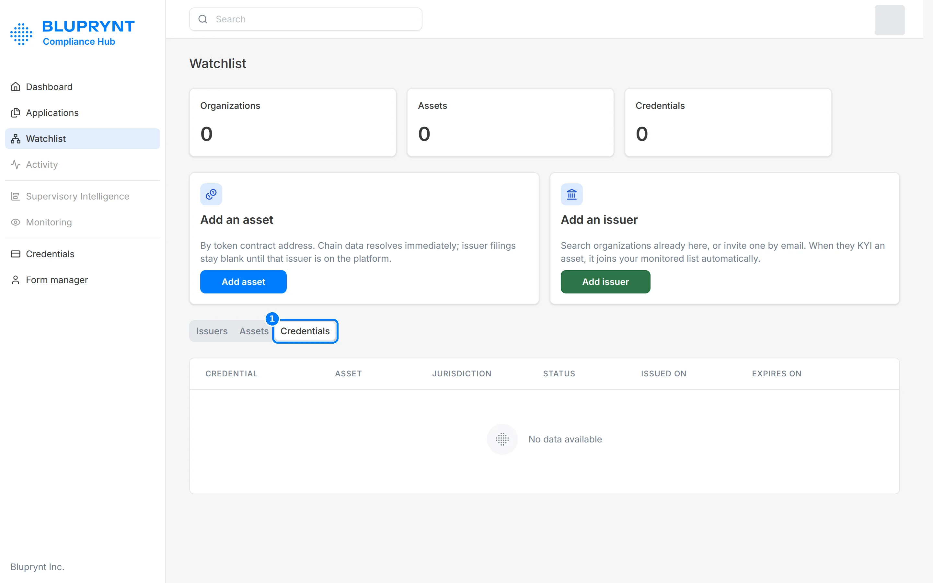Click the Supervisory Intelligence chart icon
The width and height of the screenshot is (933, 583).
coord(16,196)
